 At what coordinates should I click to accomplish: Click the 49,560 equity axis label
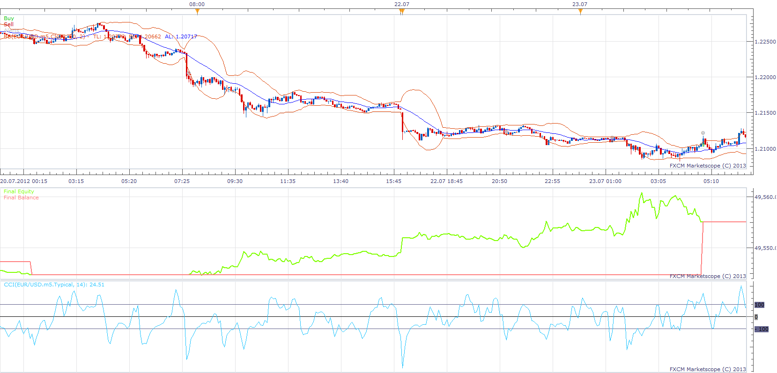click(x=765, y=197)
